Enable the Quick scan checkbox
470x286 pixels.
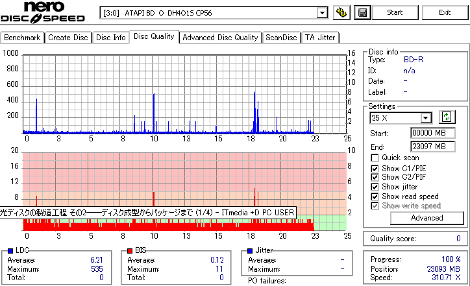[x=375, y=158]
